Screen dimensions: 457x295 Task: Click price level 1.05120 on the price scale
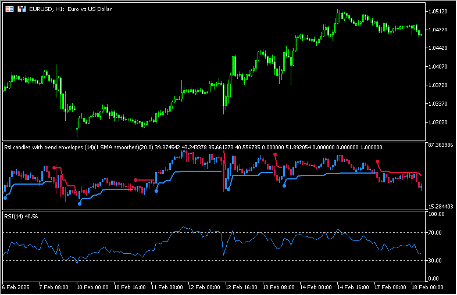point(438,12)
